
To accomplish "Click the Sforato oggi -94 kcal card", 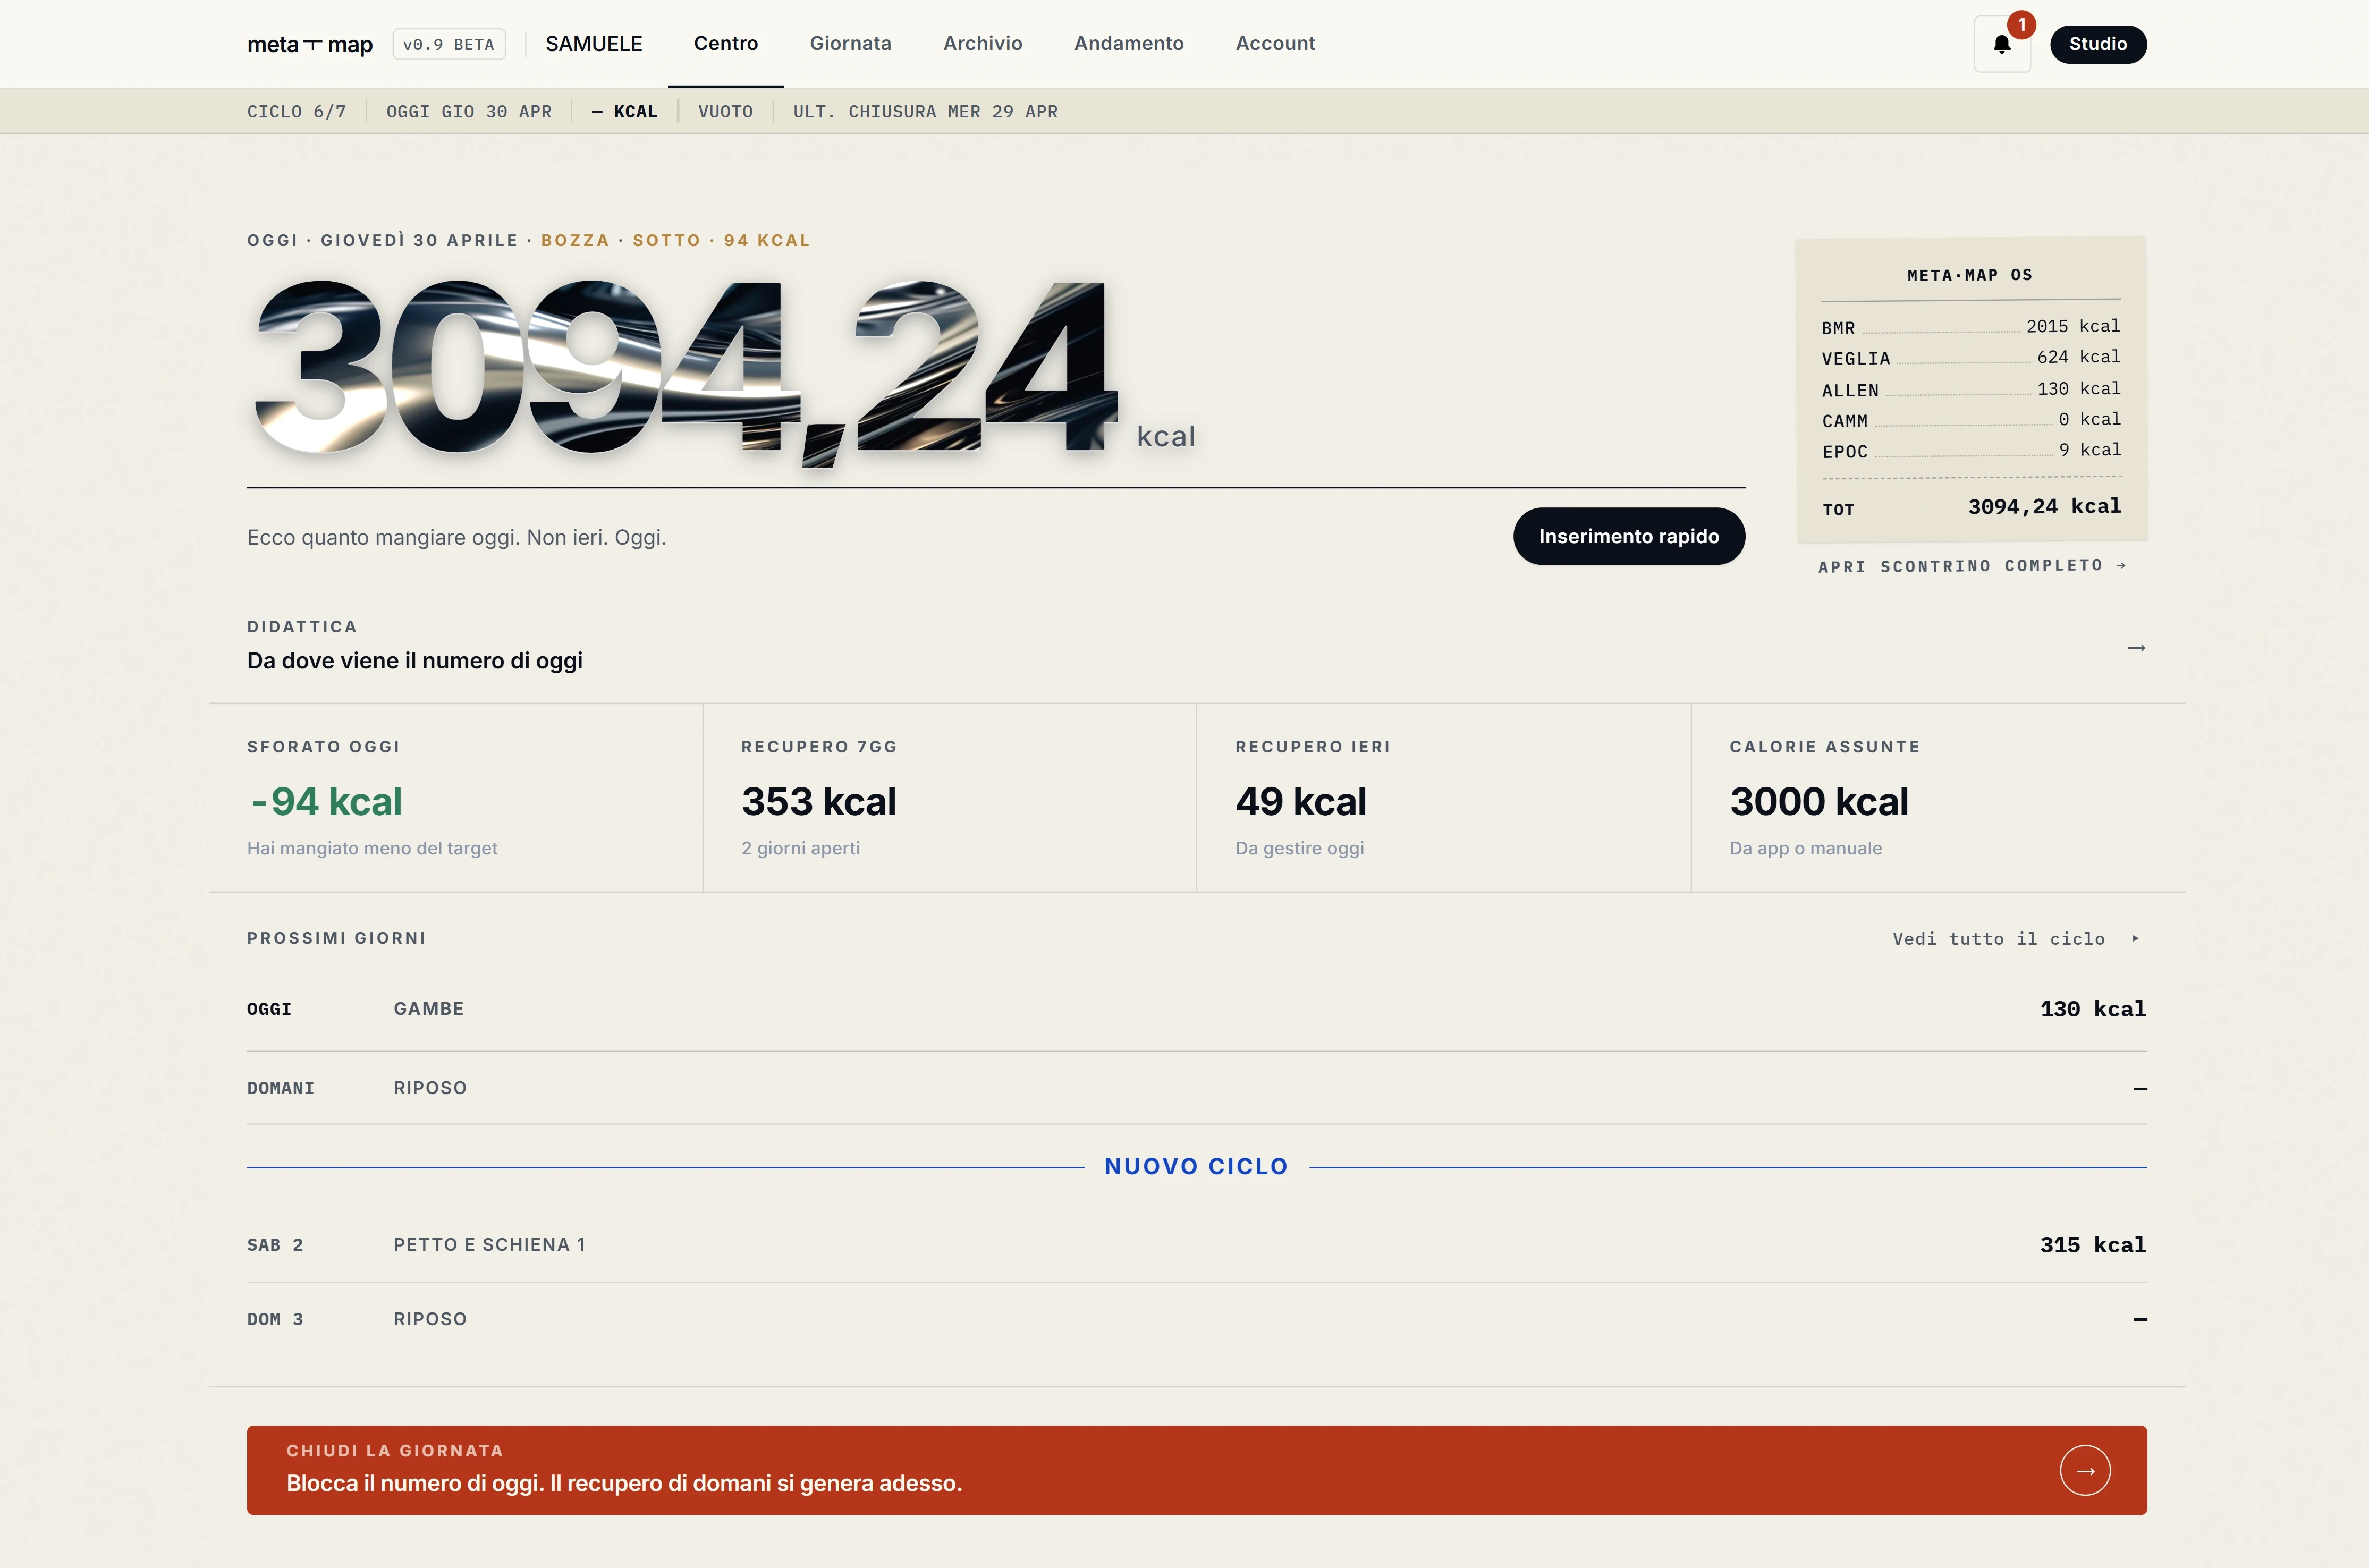I will pyautogui.click(x=456, y=797).
